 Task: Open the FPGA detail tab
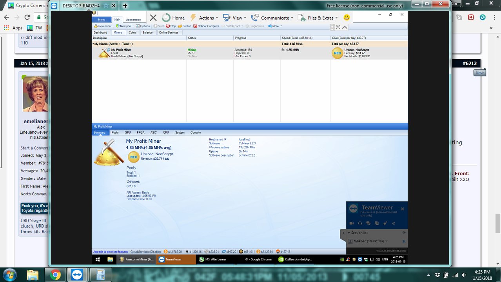pyautogui.click(x=141, y=133)
